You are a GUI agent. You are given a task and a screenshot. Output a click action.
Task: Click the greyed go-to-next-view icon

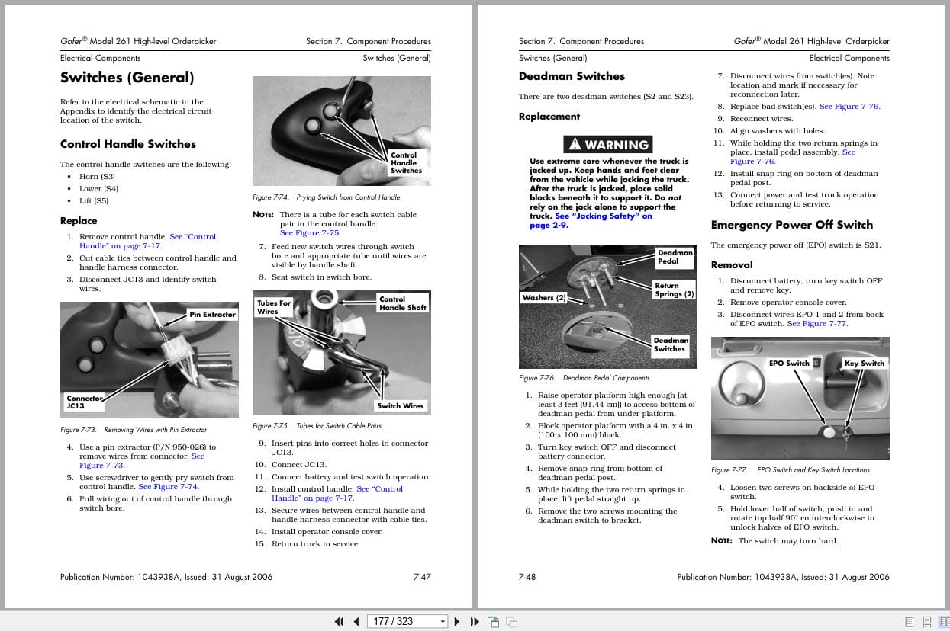point(512,621)
